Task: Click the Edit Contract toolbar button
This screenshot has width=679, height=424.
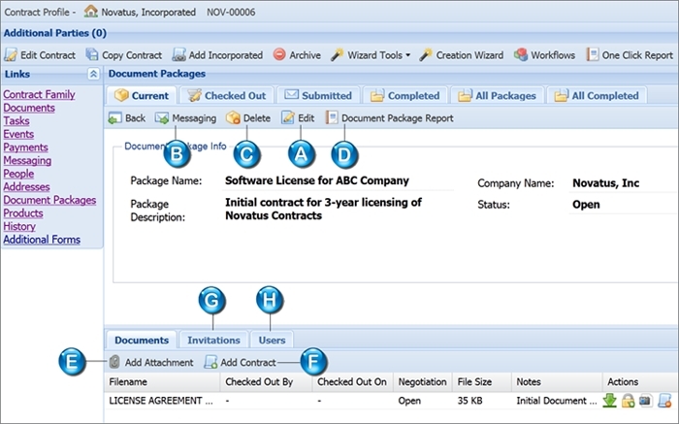Action: 40,55
